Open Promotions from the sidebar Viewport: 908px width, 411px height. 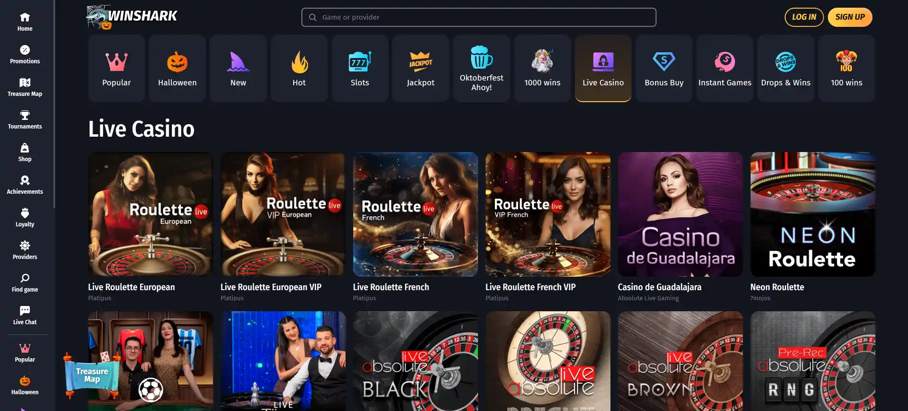click(25, 55)
